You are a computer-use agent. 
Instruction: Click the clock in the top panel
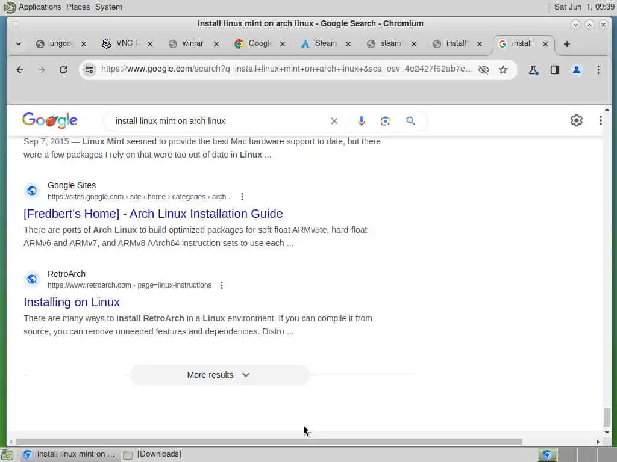[x=584, y=7]
